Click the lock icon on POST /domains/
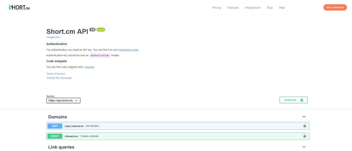Screen dimensions: 352x151 (305, 136)
